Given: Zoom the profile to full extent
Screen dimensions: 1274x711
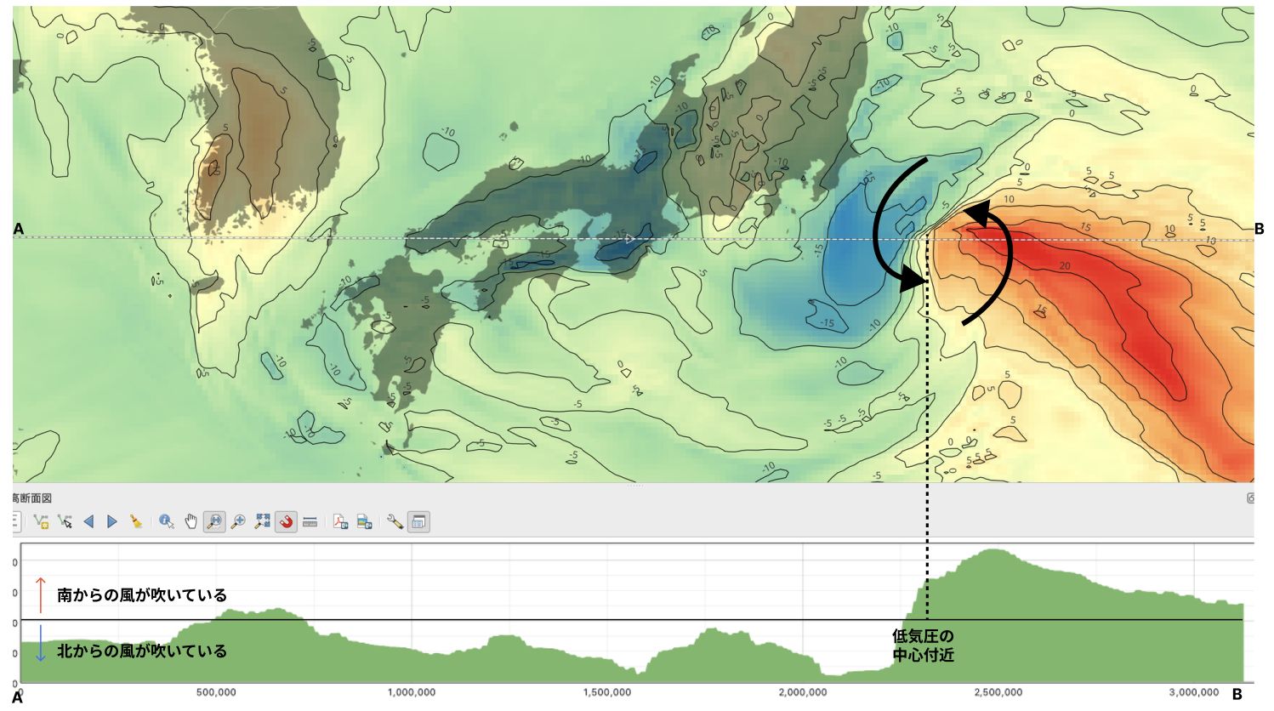Looking at the screenshot, I should (x=263, y=521).
